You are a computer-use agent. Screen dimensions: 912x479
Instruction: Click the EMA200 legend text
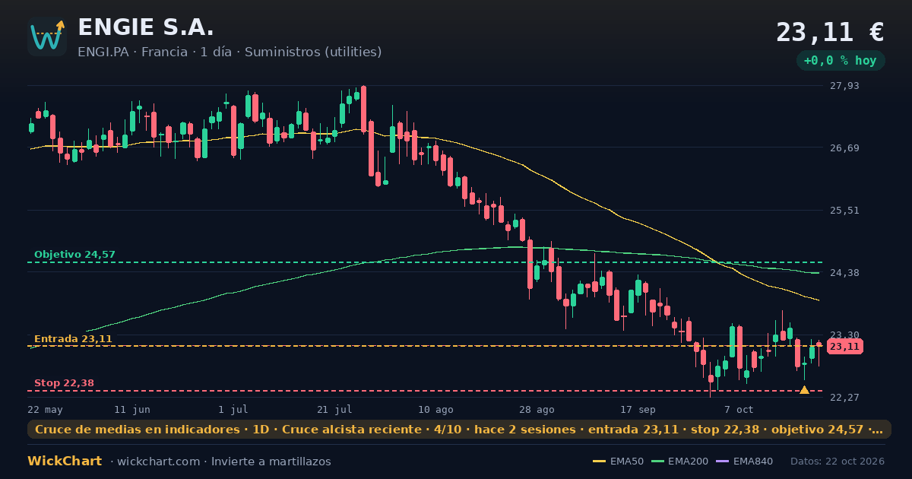(689, 462)
